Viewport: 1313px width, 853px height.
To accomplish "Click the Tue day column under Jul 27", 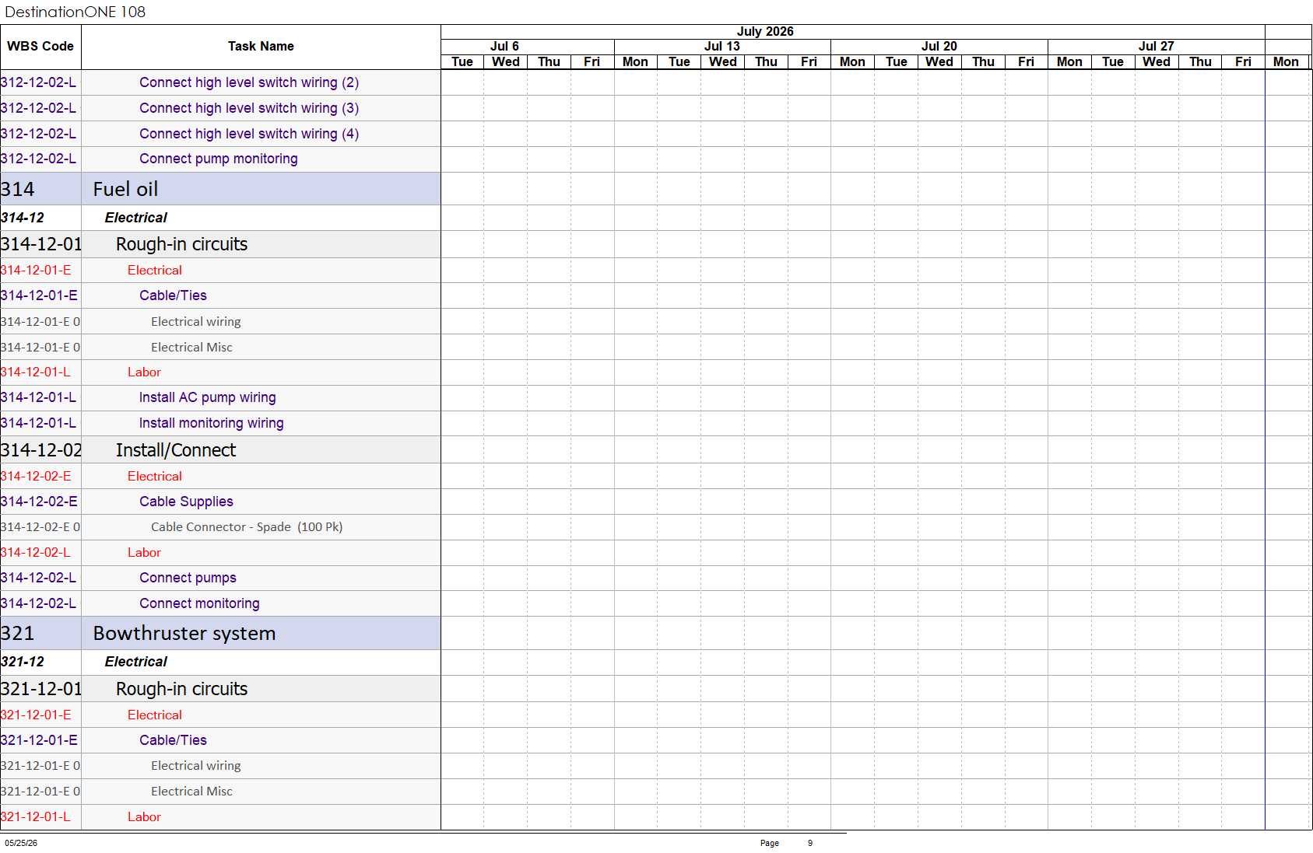I will coord(1113,62).
